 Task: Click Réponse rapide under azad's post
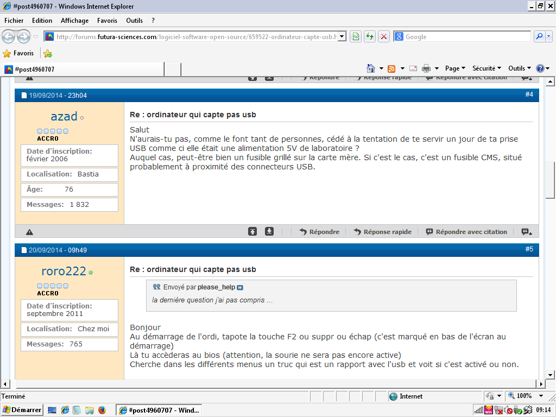pyautogui.click(x=383, y=231)
